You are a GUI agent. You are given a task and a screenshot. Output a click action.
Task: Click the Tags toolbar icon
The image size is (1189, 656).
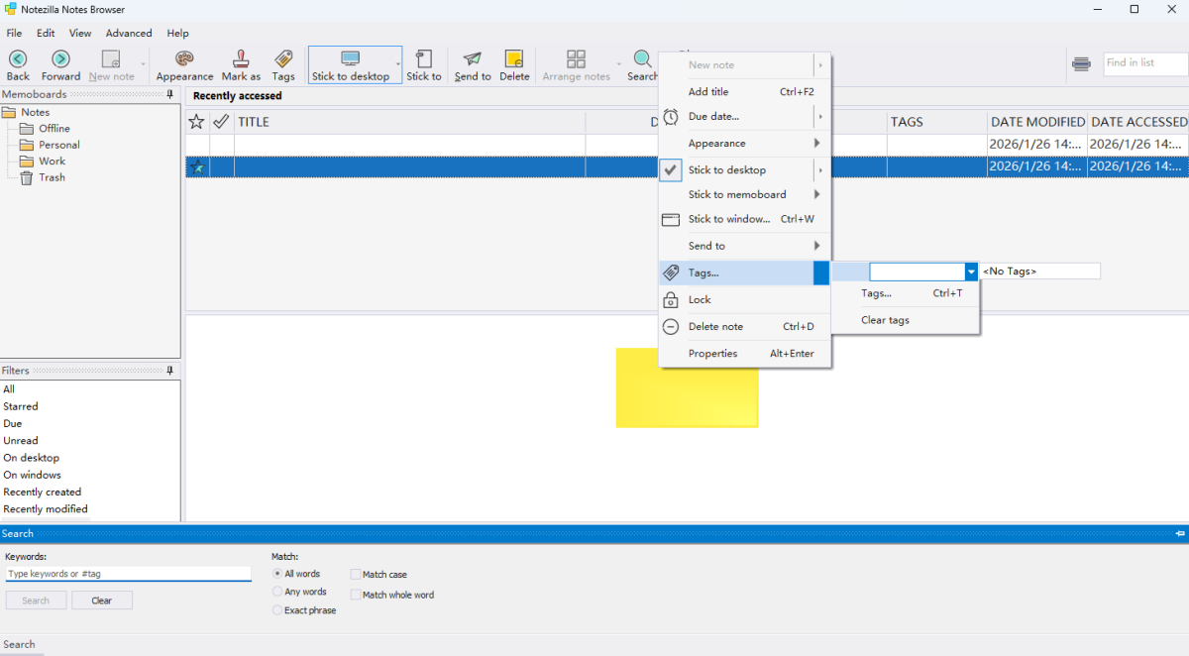pyautogui.click(x=283, y=59)
